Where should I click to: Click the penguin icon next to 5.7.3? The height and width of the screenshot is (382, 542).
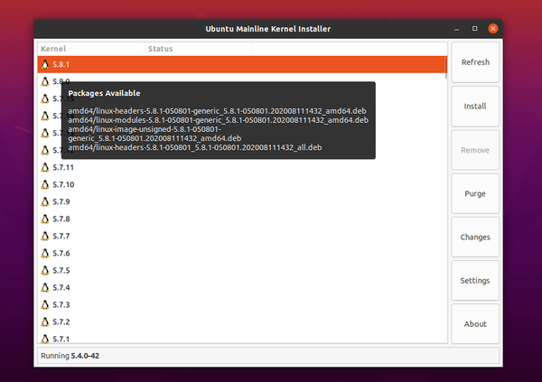tap(45, 304)
